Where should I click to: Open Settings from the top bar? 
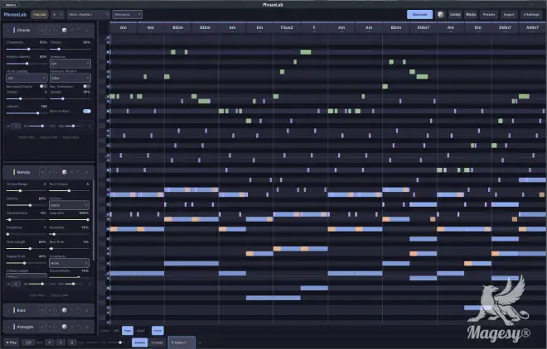[x=531, y=14]
